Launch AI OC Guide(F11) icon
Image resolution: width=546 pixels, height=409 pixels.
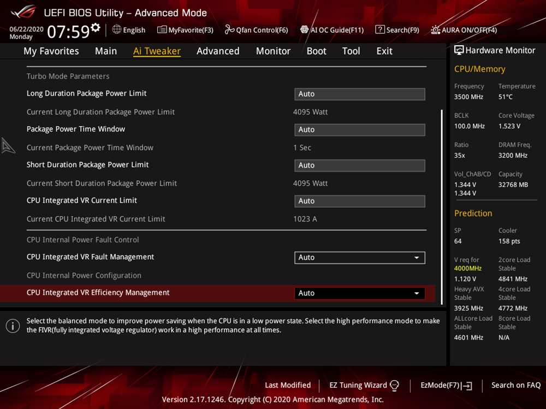[304, 29]
